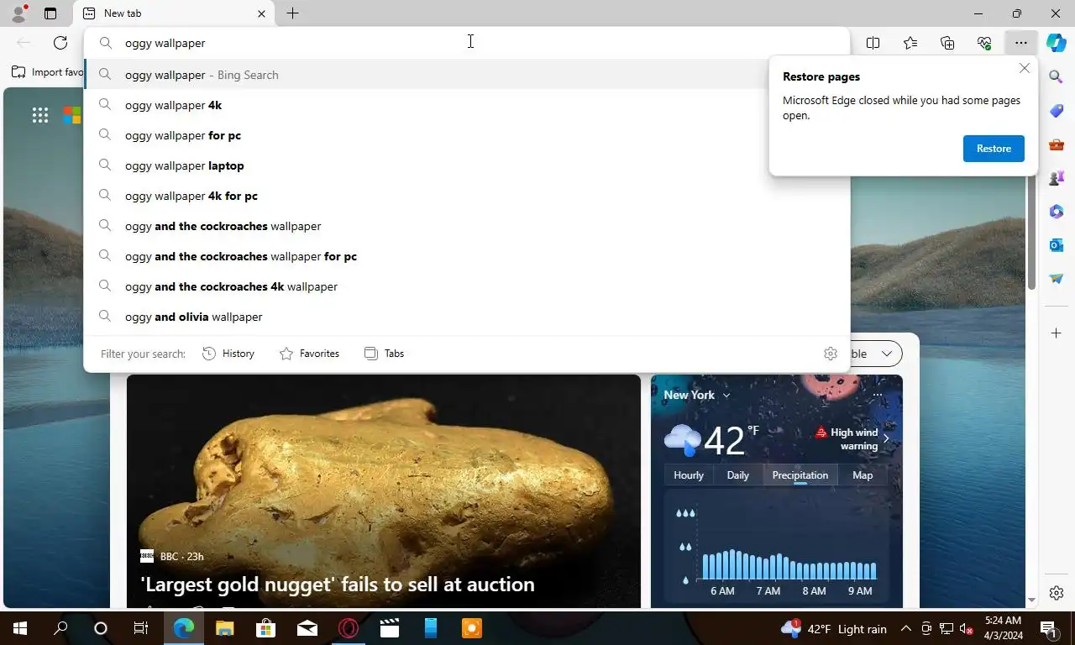The image size is (1075, 645).
Task: Select suggestion 'oggy wallpaper 4k'
Action: (x=467, y=105)
